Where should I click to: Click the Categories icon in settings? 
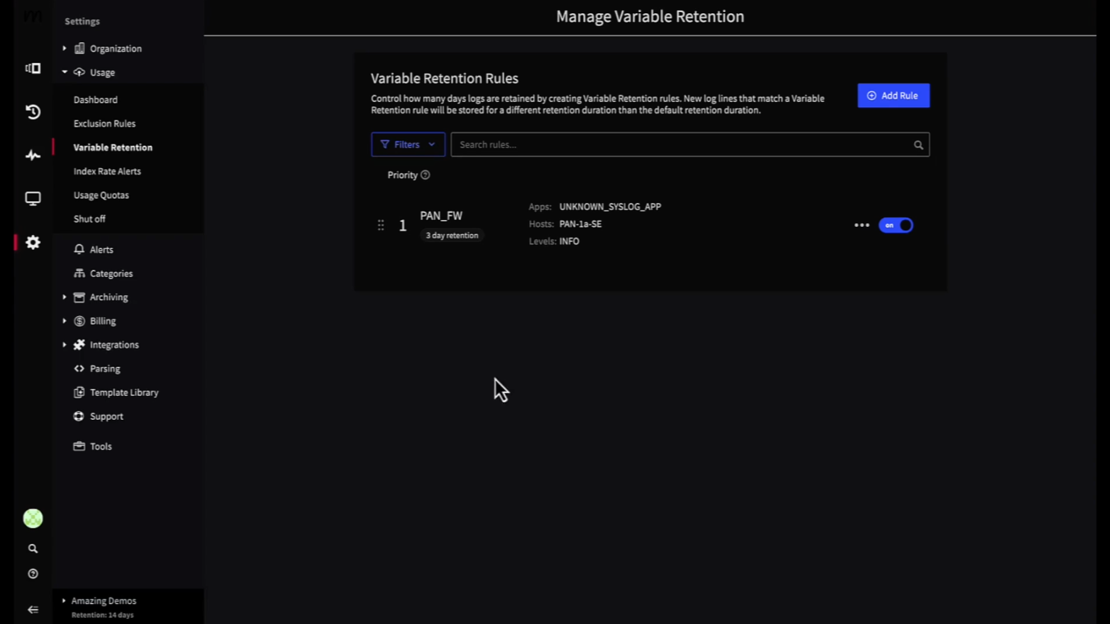tap(79, 273)
